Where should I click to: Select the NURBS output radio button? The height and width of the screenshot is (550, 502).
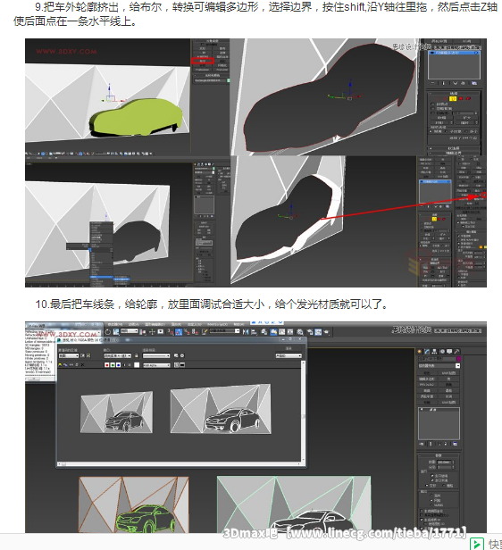point(431,504)
